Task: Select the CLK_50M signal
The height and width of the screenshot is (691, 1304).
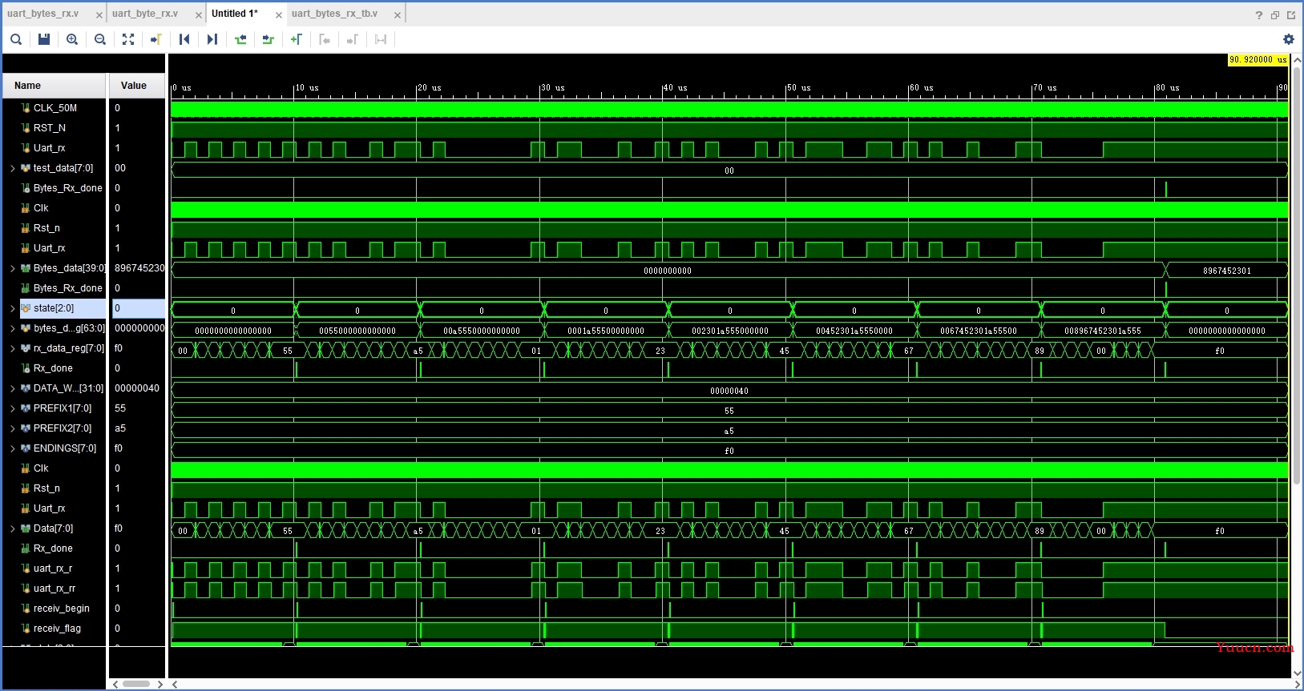Action: (54, 108)
